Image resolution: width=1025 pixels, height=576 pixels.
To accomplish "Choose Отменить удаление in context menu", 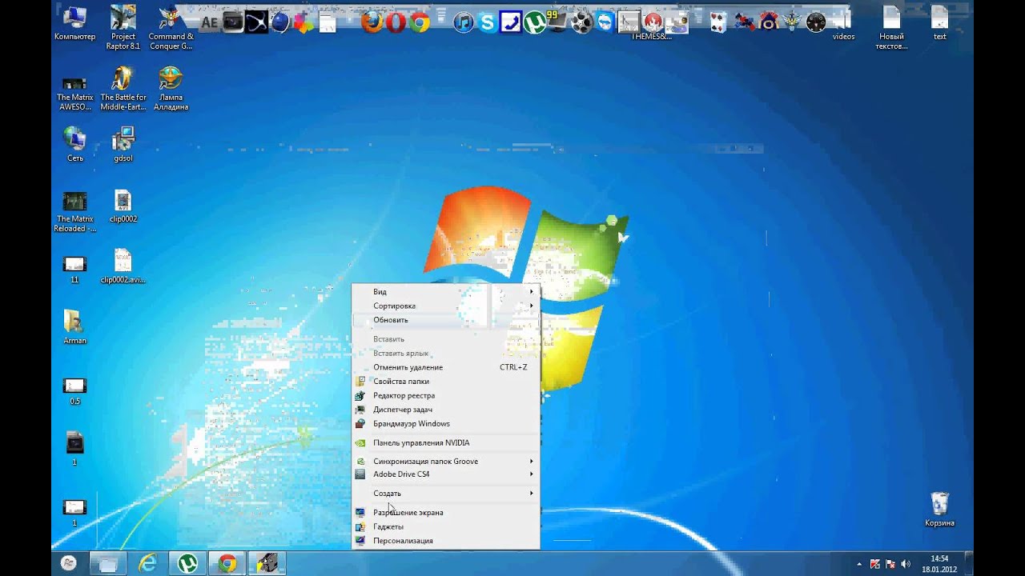I will pos(446,367).
